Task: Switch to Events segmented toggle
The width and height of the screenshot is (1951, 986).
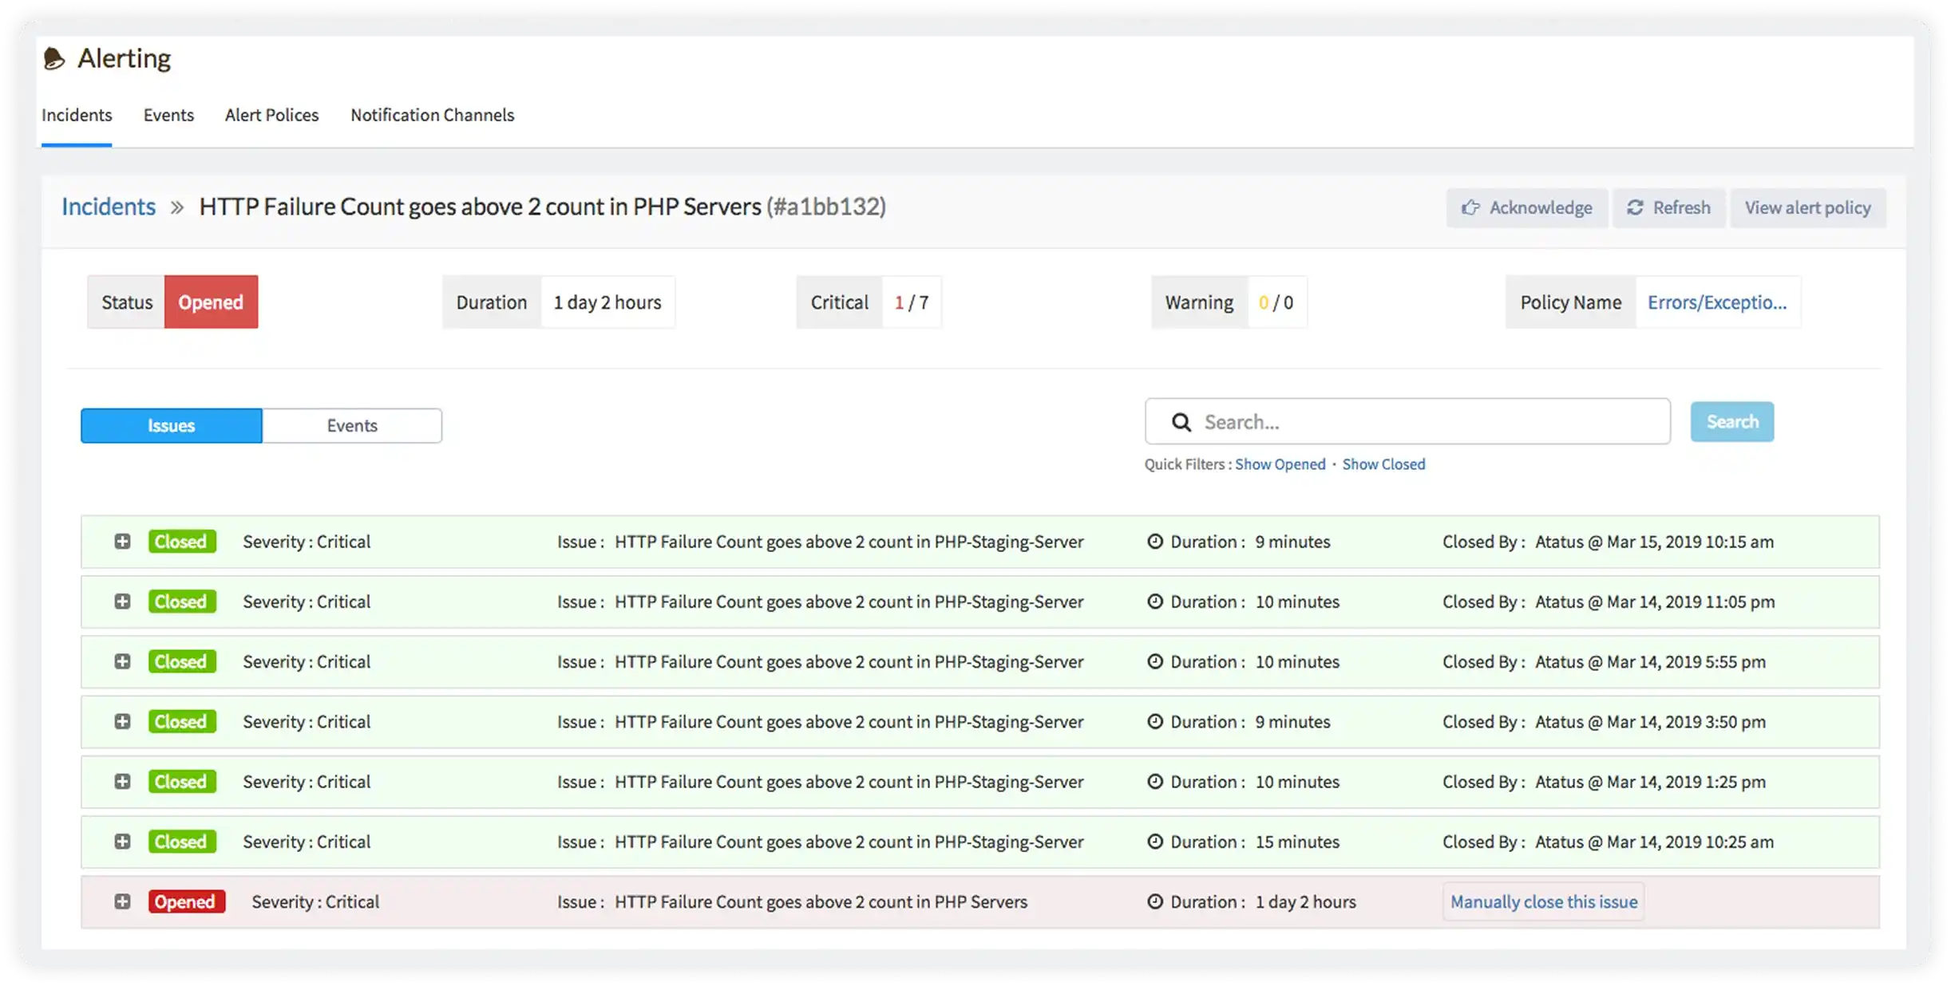Action: coord(351,426)
